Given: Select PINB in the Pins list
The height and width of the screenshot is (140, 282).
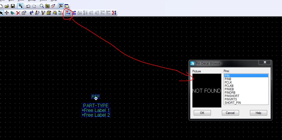Looking at the screenshot, I should [x=228, y=79].
